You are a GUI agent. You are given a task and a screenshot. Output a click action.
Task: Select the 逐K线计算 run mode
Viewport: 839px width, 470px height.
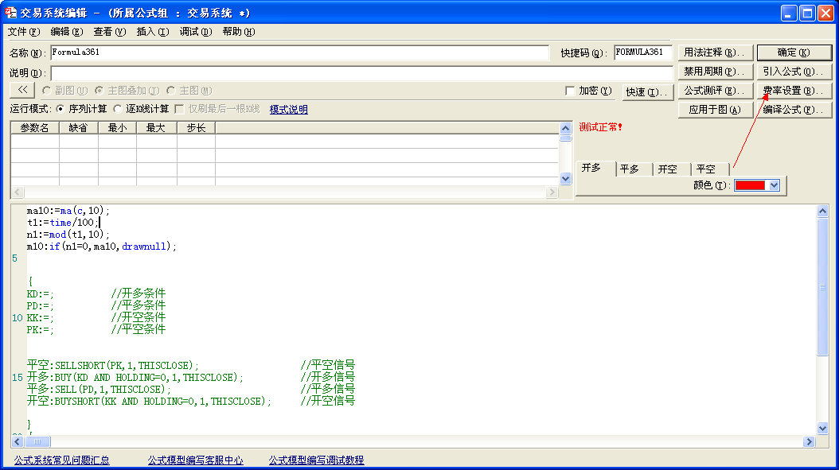click(118, 109)
